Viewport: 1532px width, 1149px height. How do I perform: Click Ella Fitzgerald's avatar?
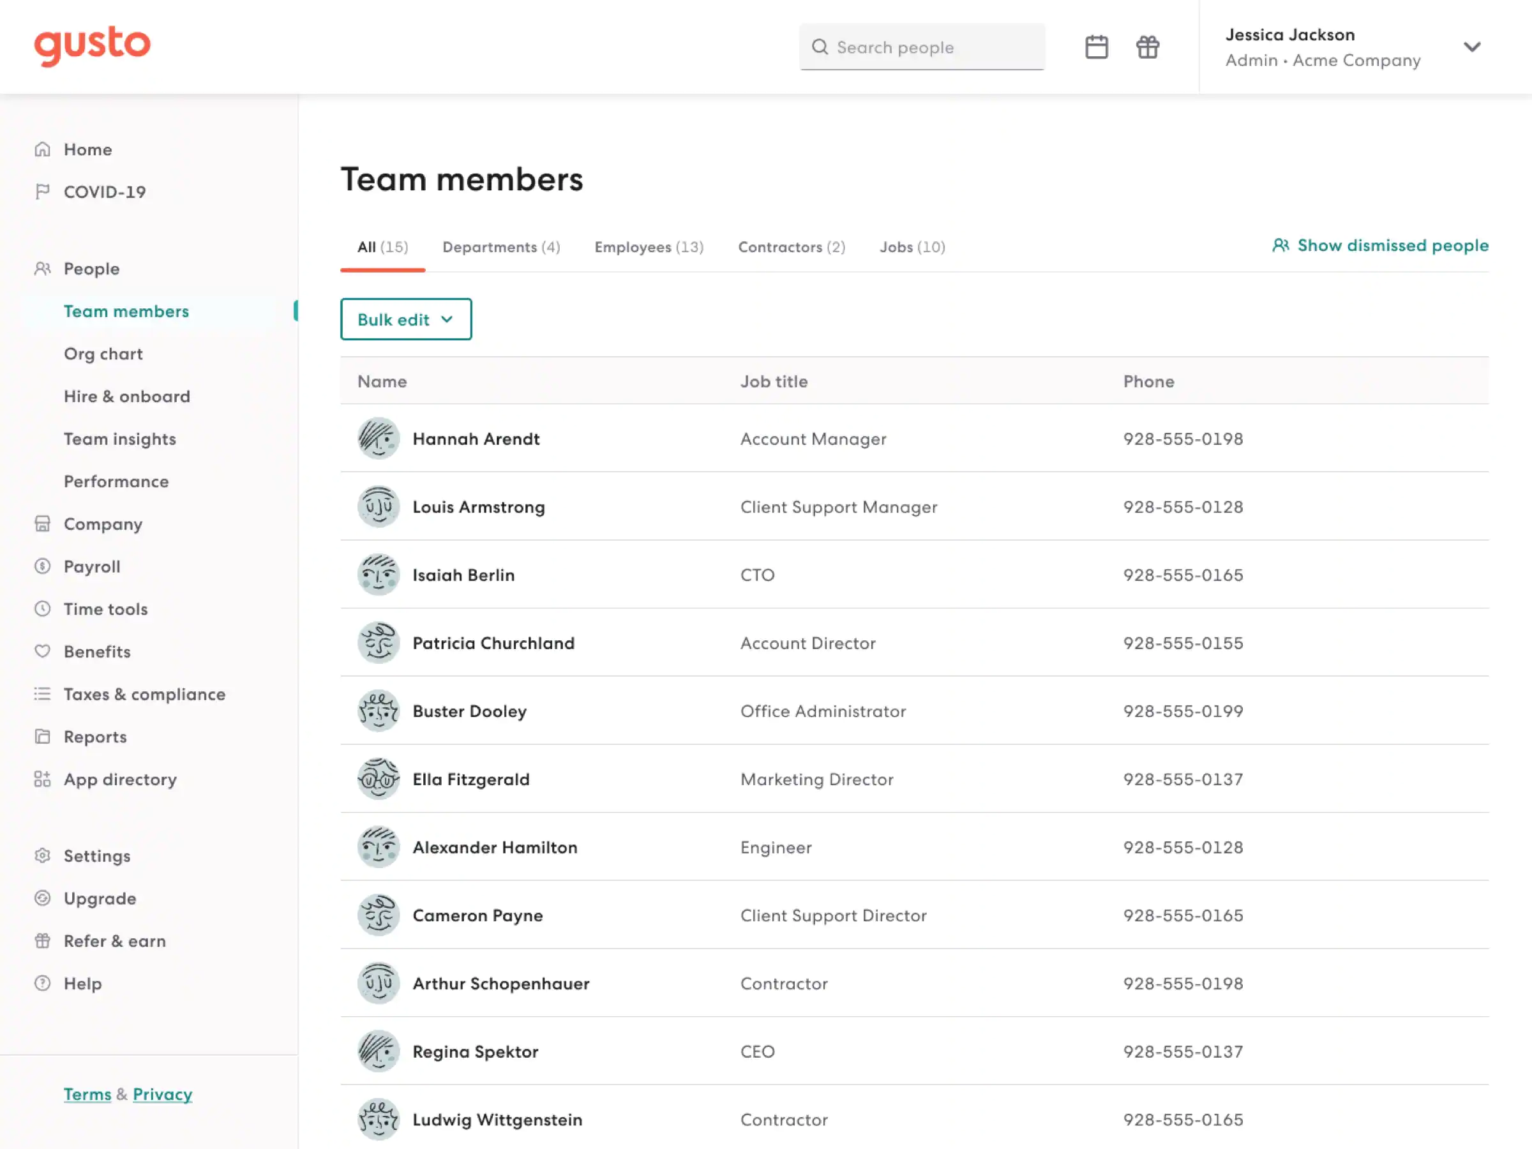(x=378, y=779)
